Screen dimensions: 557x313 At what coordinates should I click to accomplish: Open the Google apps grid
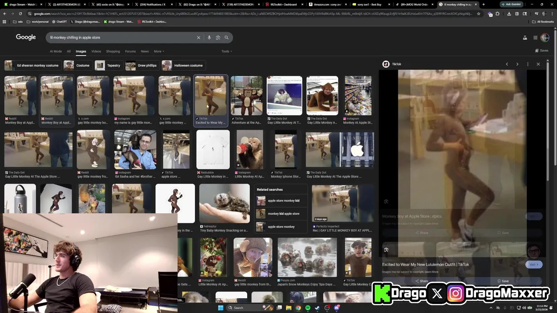(x=535, y=37)
